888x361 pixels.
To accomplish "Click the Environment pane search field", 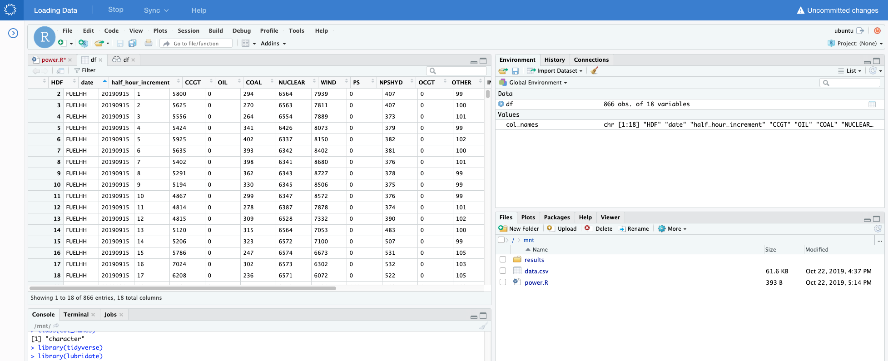I will coord(850,83).
